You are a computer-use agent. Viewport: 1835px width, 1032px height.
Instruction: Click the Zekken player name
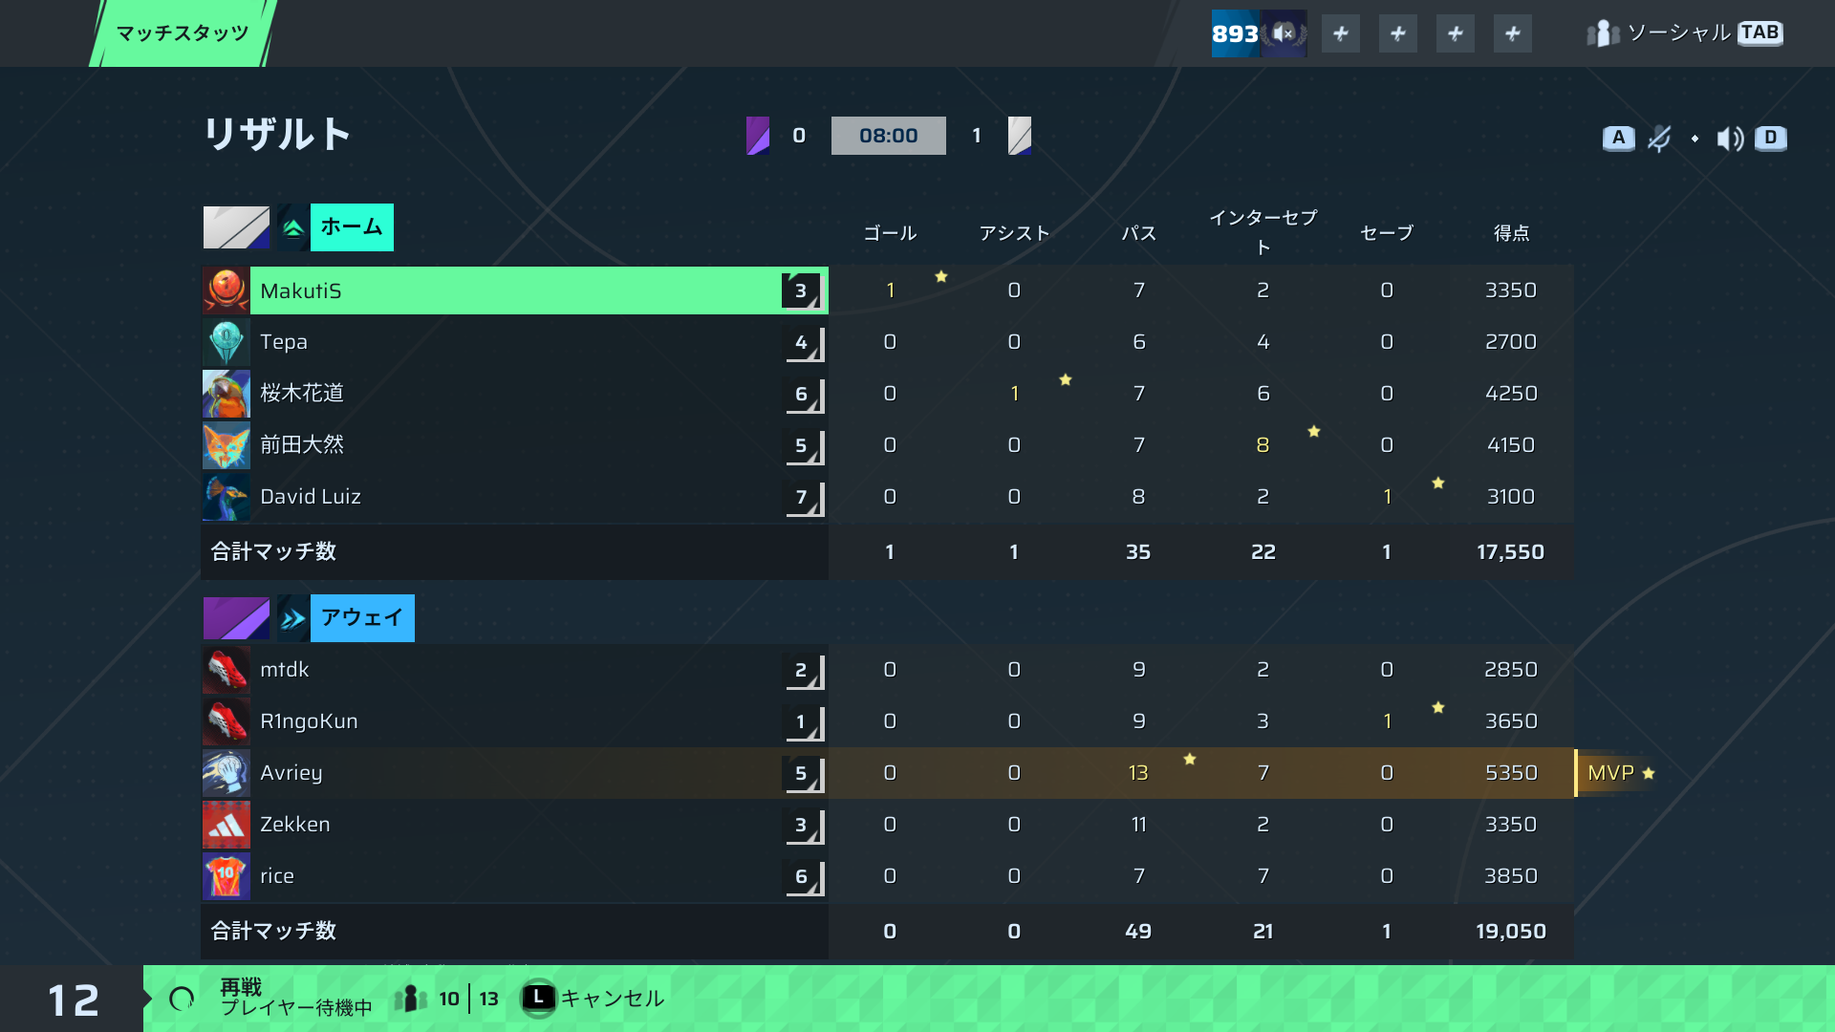(295, 825)
